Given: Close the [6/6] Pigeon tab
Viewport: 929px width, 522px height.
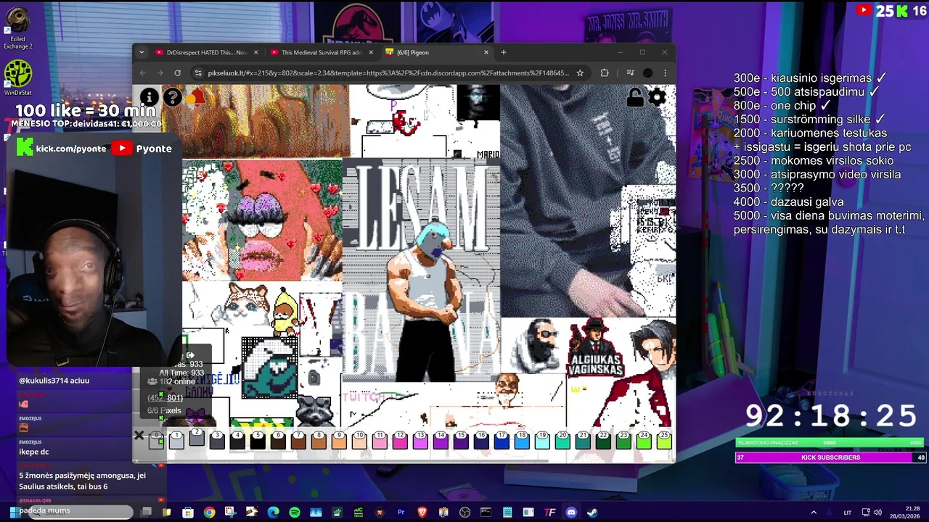Looking at the screenshot, I should [486, 52].
